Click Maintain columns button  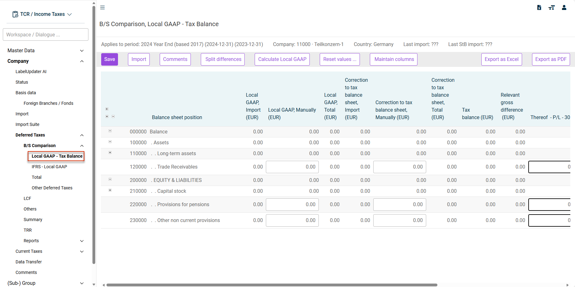[x=394, y=59]
